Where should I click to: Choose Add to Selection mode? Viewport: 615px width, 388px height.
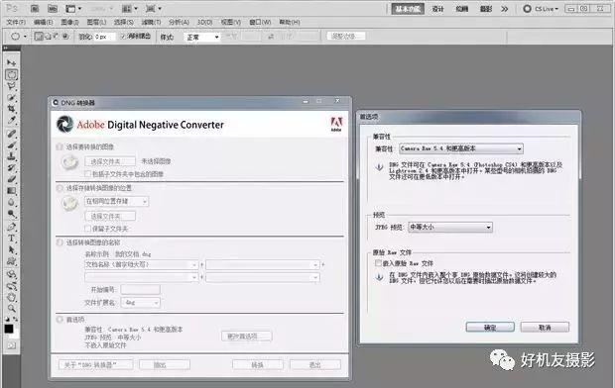click(x=48, y=37)
